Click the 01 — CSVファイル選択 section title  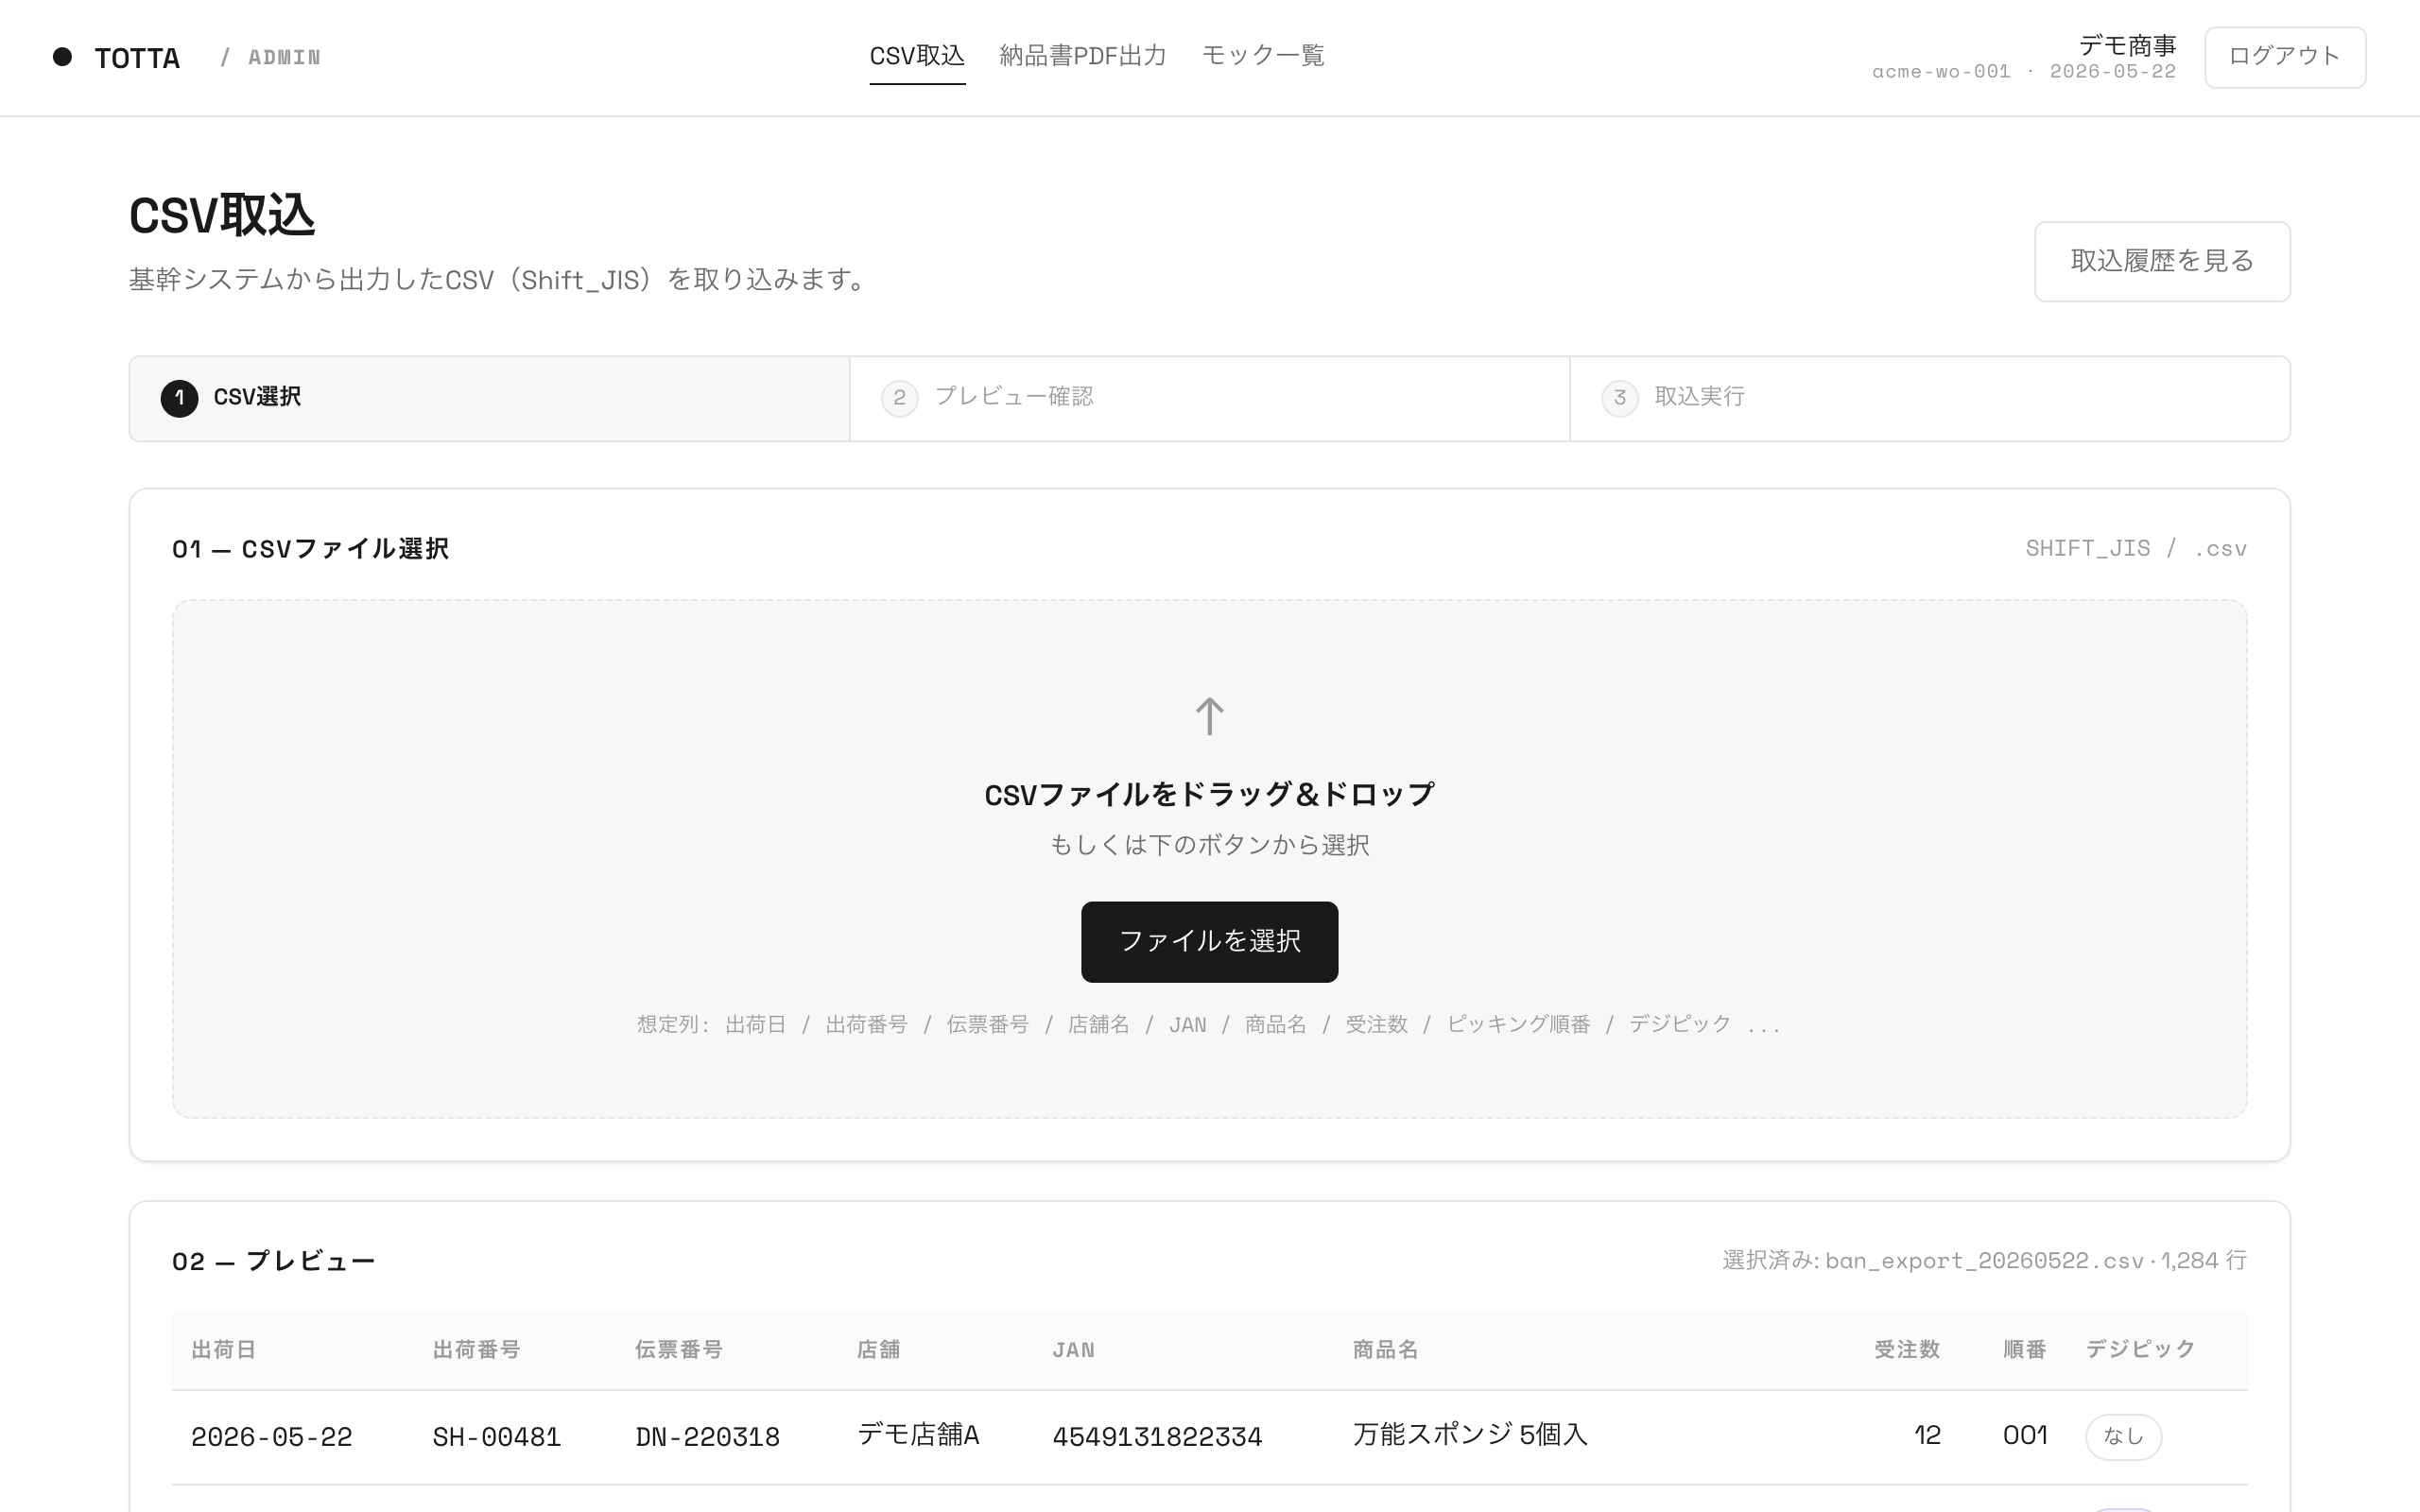310,549
